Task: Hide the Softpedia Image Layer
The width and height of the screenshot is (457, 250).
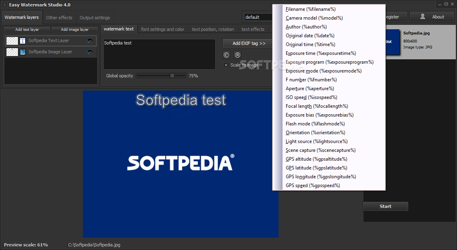Action: (x=90, y=52)
